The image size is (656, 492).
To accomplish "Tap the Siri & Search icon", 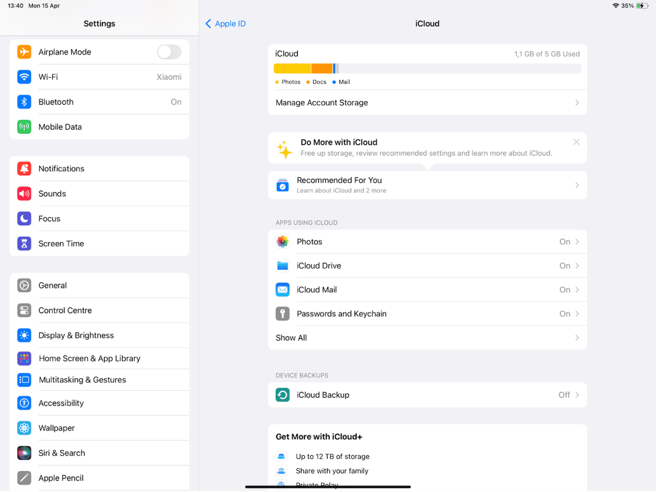I will click(x=24, y=453).
